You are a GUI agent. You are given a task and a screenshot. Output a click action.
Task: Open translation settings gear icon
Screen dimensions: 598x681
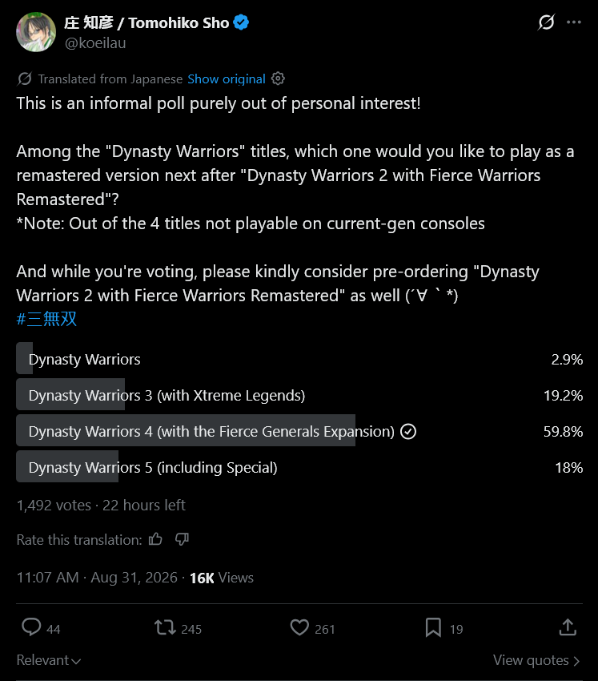(x=278, y=79)
